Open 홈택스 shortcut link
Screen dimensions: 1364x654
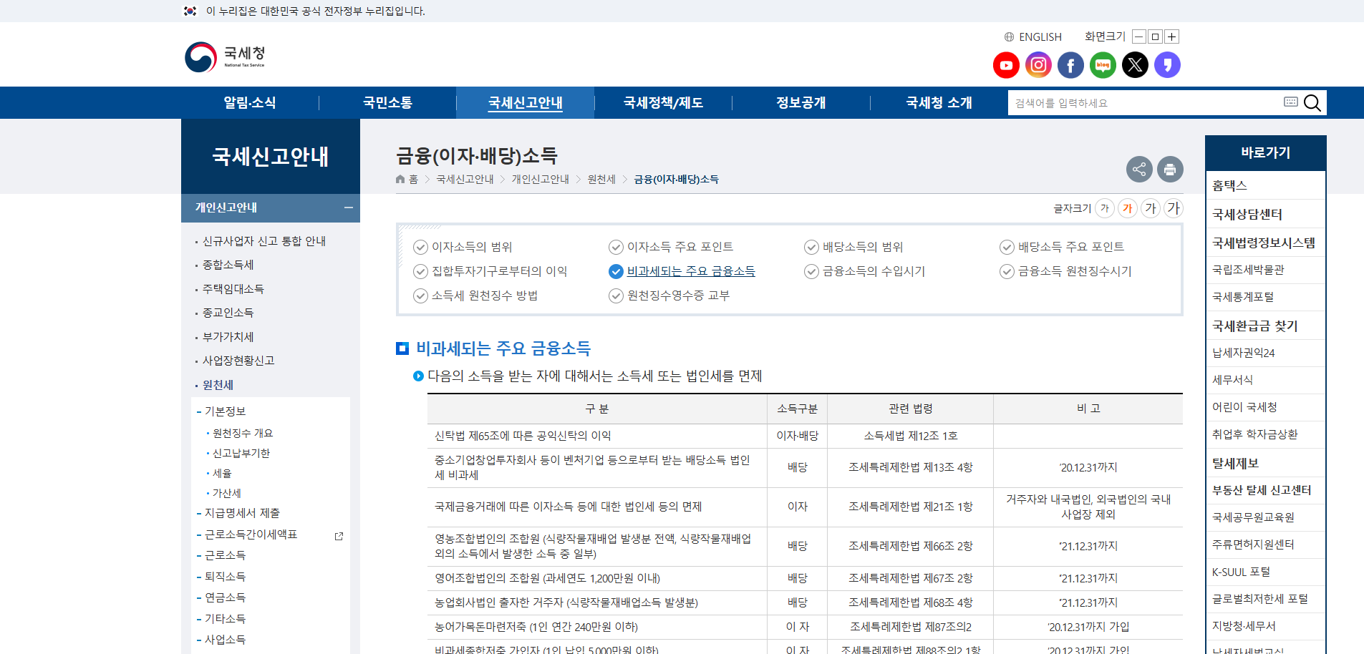[1229, 186]
